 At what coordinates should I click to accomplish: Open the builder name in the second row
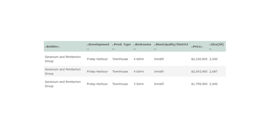click(x=63, y=71)
